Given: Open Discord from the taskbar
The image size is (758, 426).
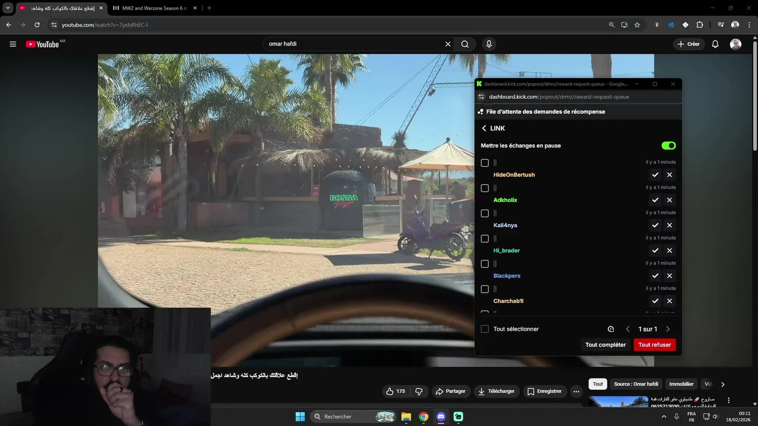Looking at the screenshot, I should pos(441,417).
